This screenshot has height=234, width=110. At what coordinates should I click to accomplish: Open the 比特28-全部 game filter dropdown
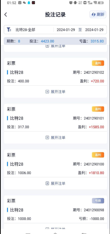tap(26, 30)
